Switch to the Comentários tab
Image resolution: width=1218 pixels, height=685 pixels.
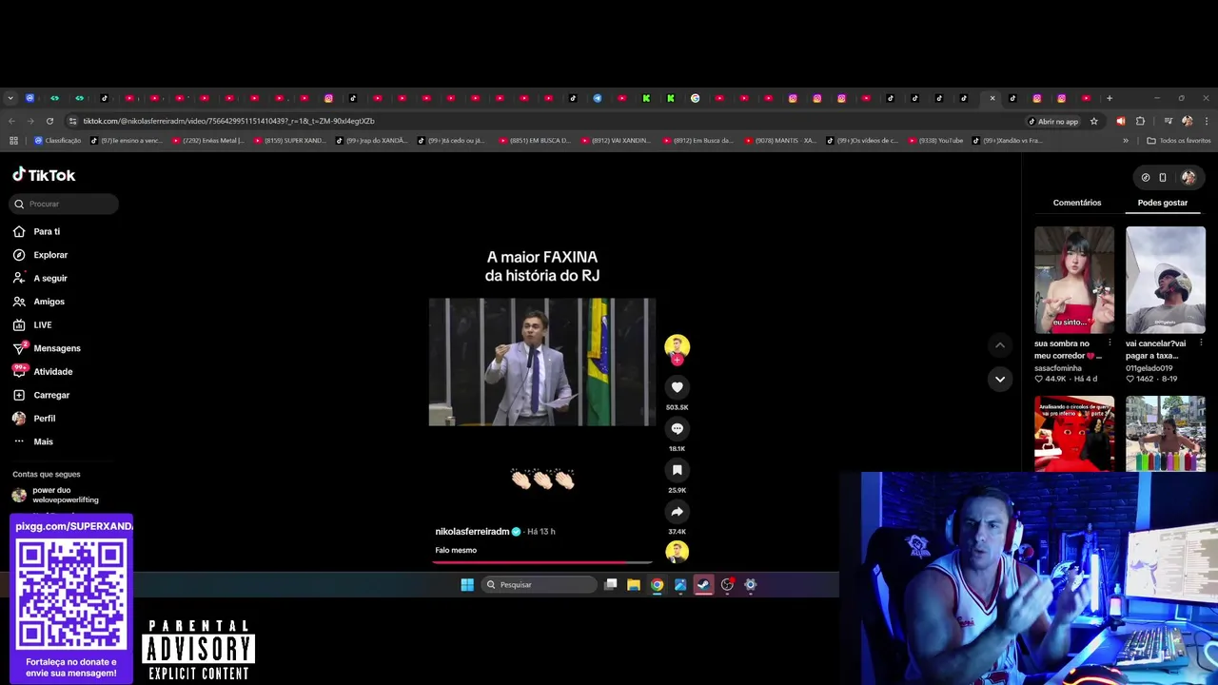click(x=1076, y=203)
